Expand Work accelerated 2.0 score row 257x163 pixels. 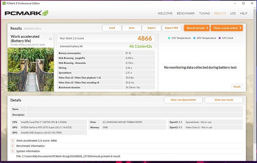tap(13, 141)
